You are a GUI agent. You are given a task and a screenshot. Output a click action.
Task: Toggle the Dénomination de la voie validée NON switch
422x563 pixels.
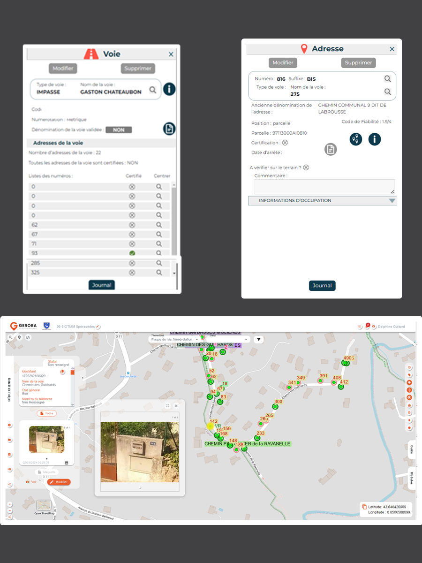point(119,130)
